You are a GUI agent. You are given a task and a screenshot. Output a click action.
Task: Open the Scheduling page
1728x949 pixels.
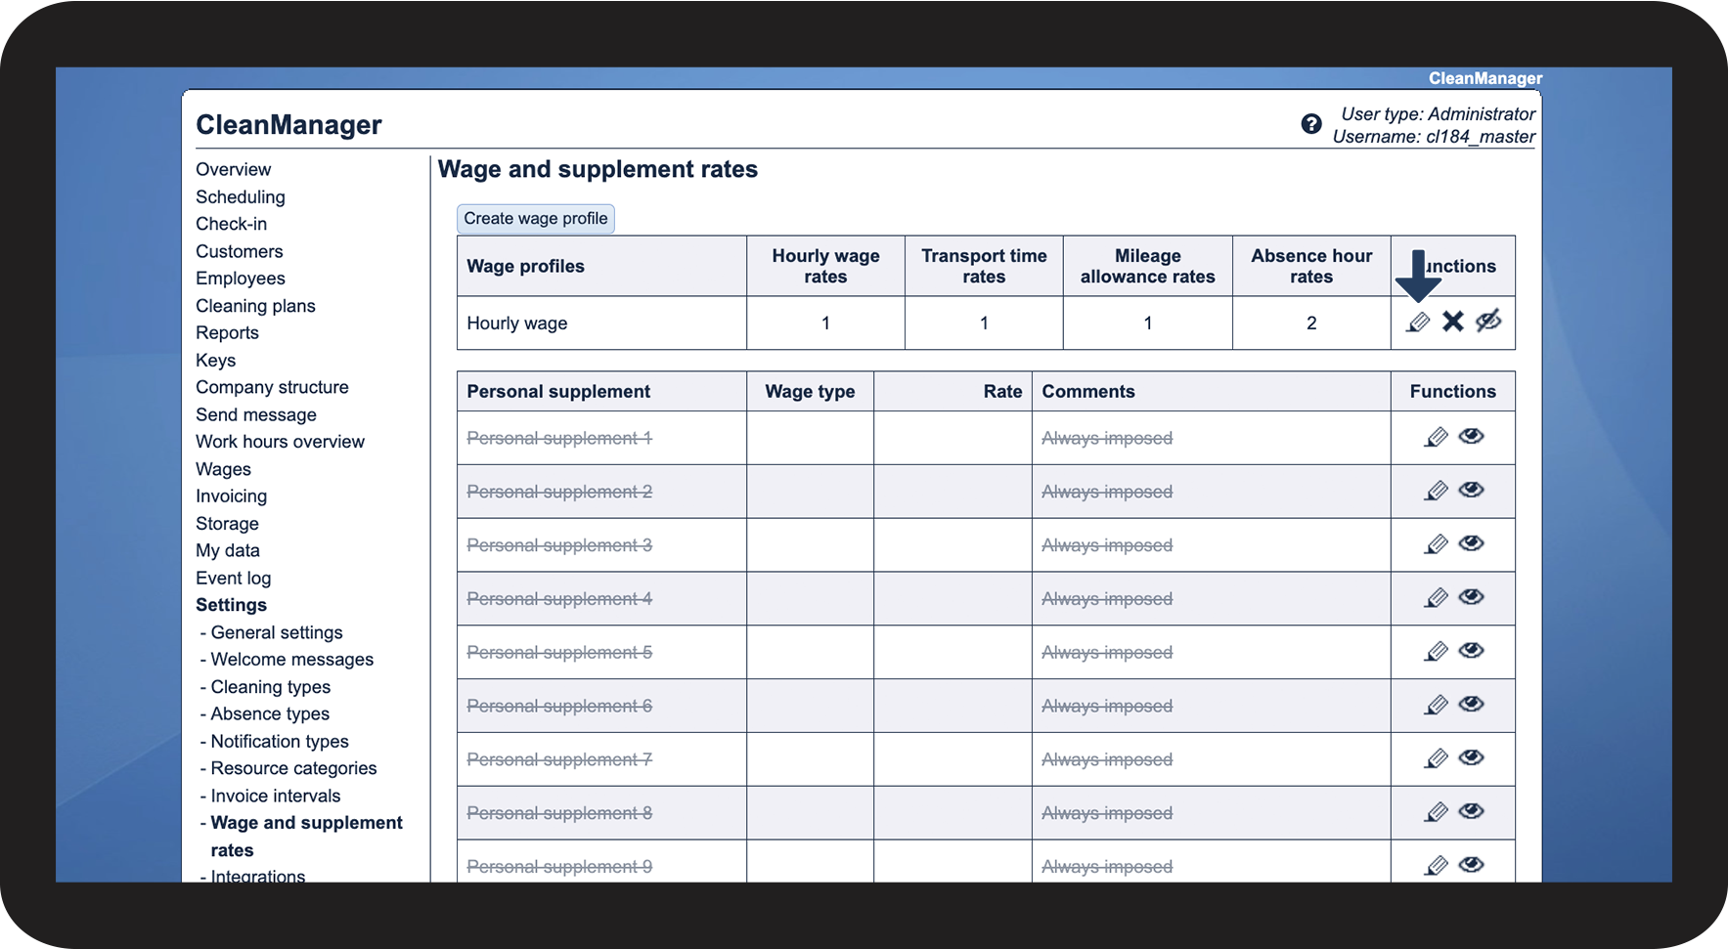point(241,197)
